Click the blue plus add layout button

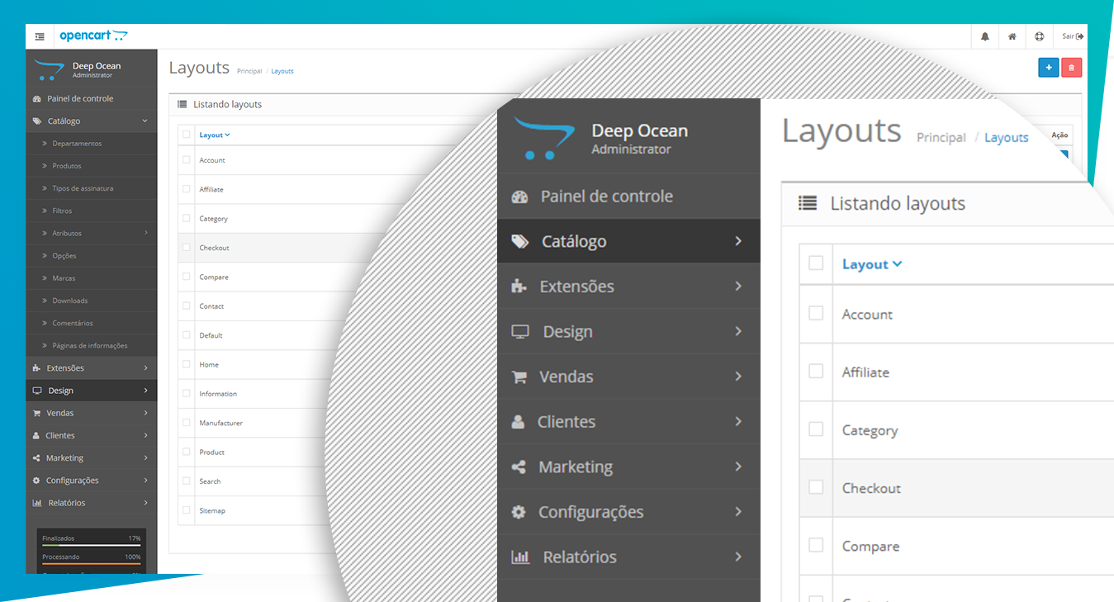pyautogui.click(x=1048, y=68)
